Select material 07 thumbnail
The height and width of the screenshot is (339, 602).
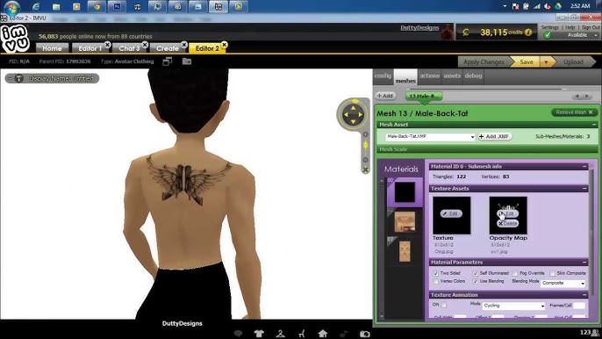pyautogui.click(x=405, y=251)
